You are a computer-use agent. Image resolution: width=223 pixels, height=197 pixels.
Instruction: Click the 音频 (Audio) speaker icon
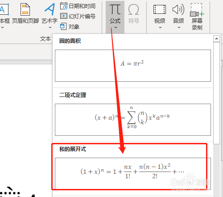click(x=178, y=9)
